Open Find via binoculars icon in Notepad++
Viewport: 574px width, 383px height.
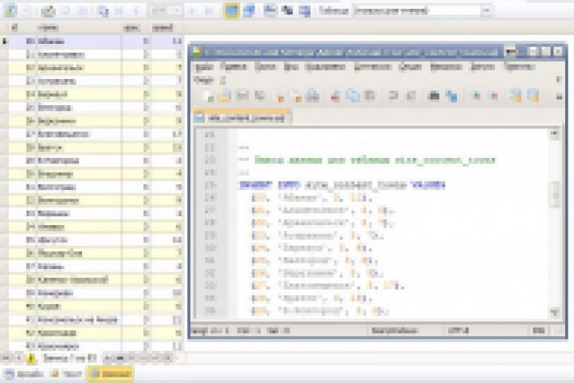point(434,96)
